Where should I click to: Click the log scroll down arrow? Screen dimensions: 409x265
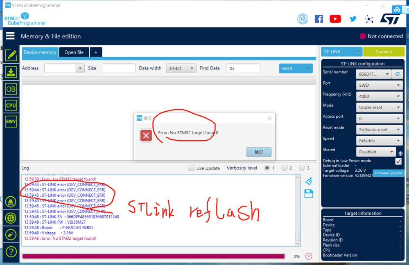[x=298, y=244]
